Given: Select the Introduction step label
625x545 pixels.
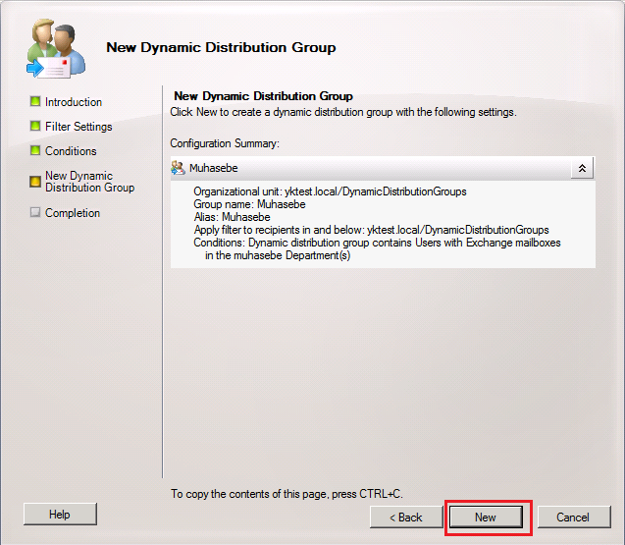Looking at the screenshot, I should click(74, 102).
